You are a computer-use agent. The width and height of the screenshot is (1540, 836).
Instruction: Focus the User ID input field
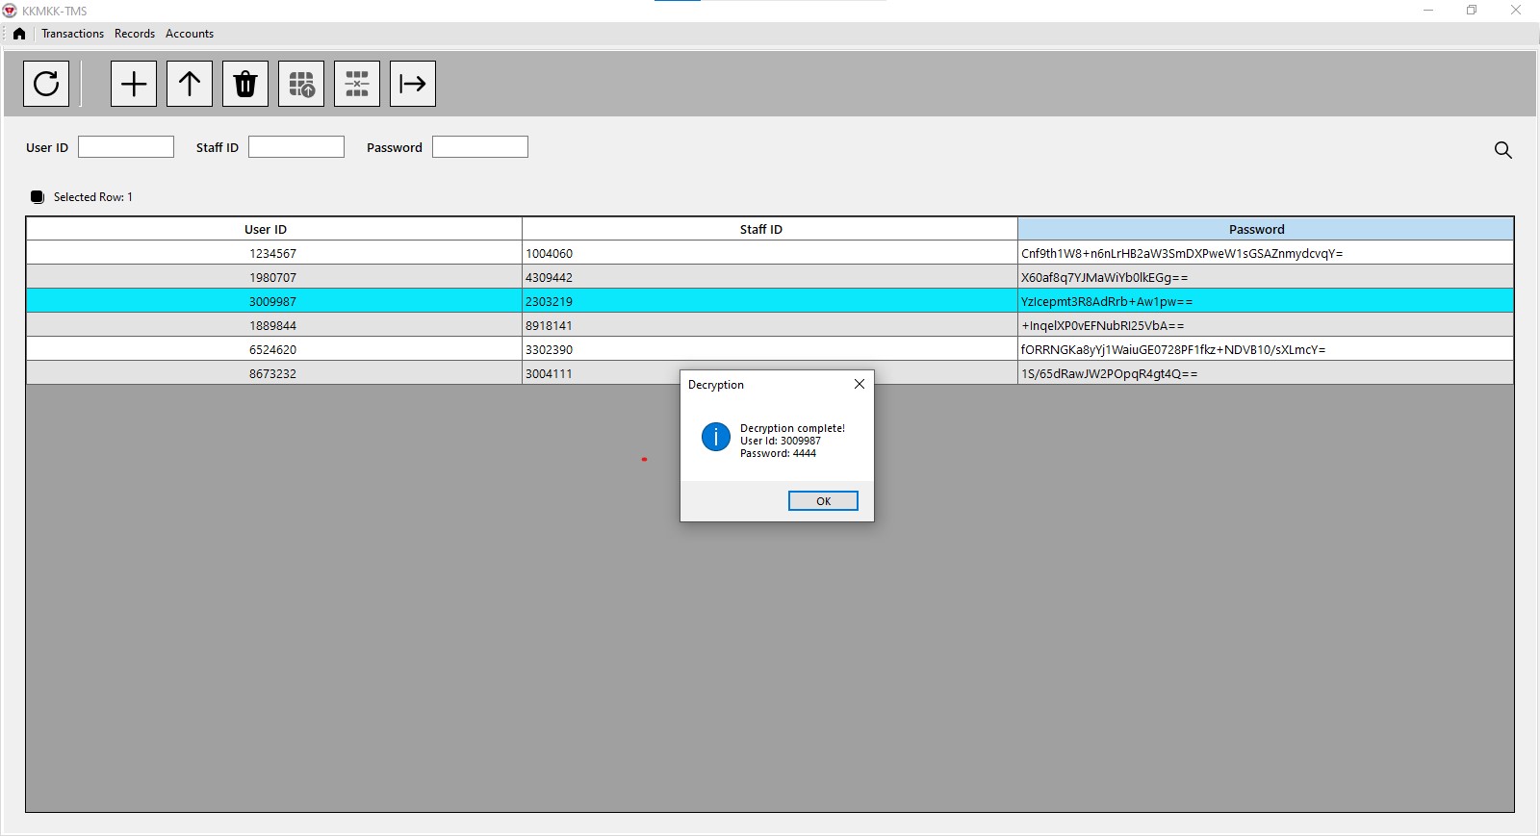tap(126, 147)
